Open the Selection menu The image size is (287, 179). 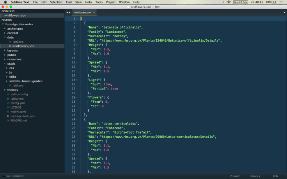pos(56,2)
